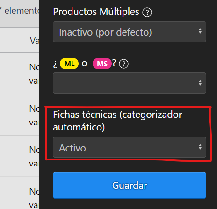Click the 'o' text between ML and MS
The image size is (217, 209).
pyautogui.click(x=84, y=64)
